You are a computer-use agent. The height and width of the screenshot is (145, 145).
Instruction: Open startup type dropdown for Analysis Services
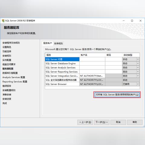coord(138,68)
